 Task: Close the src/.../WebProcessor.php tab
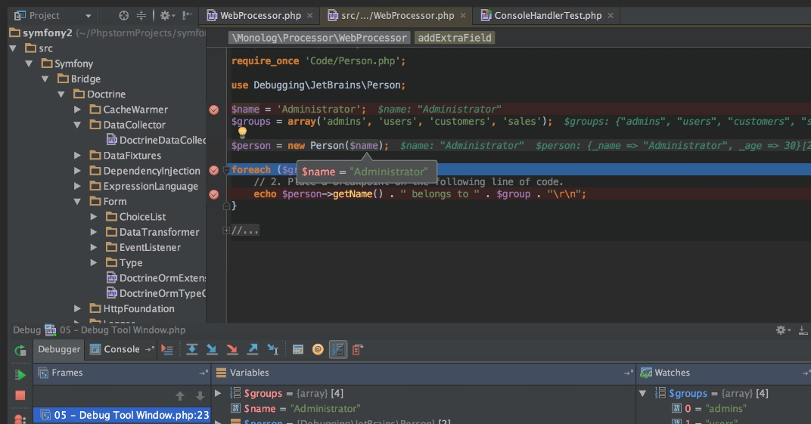click(x=463, y=15)
